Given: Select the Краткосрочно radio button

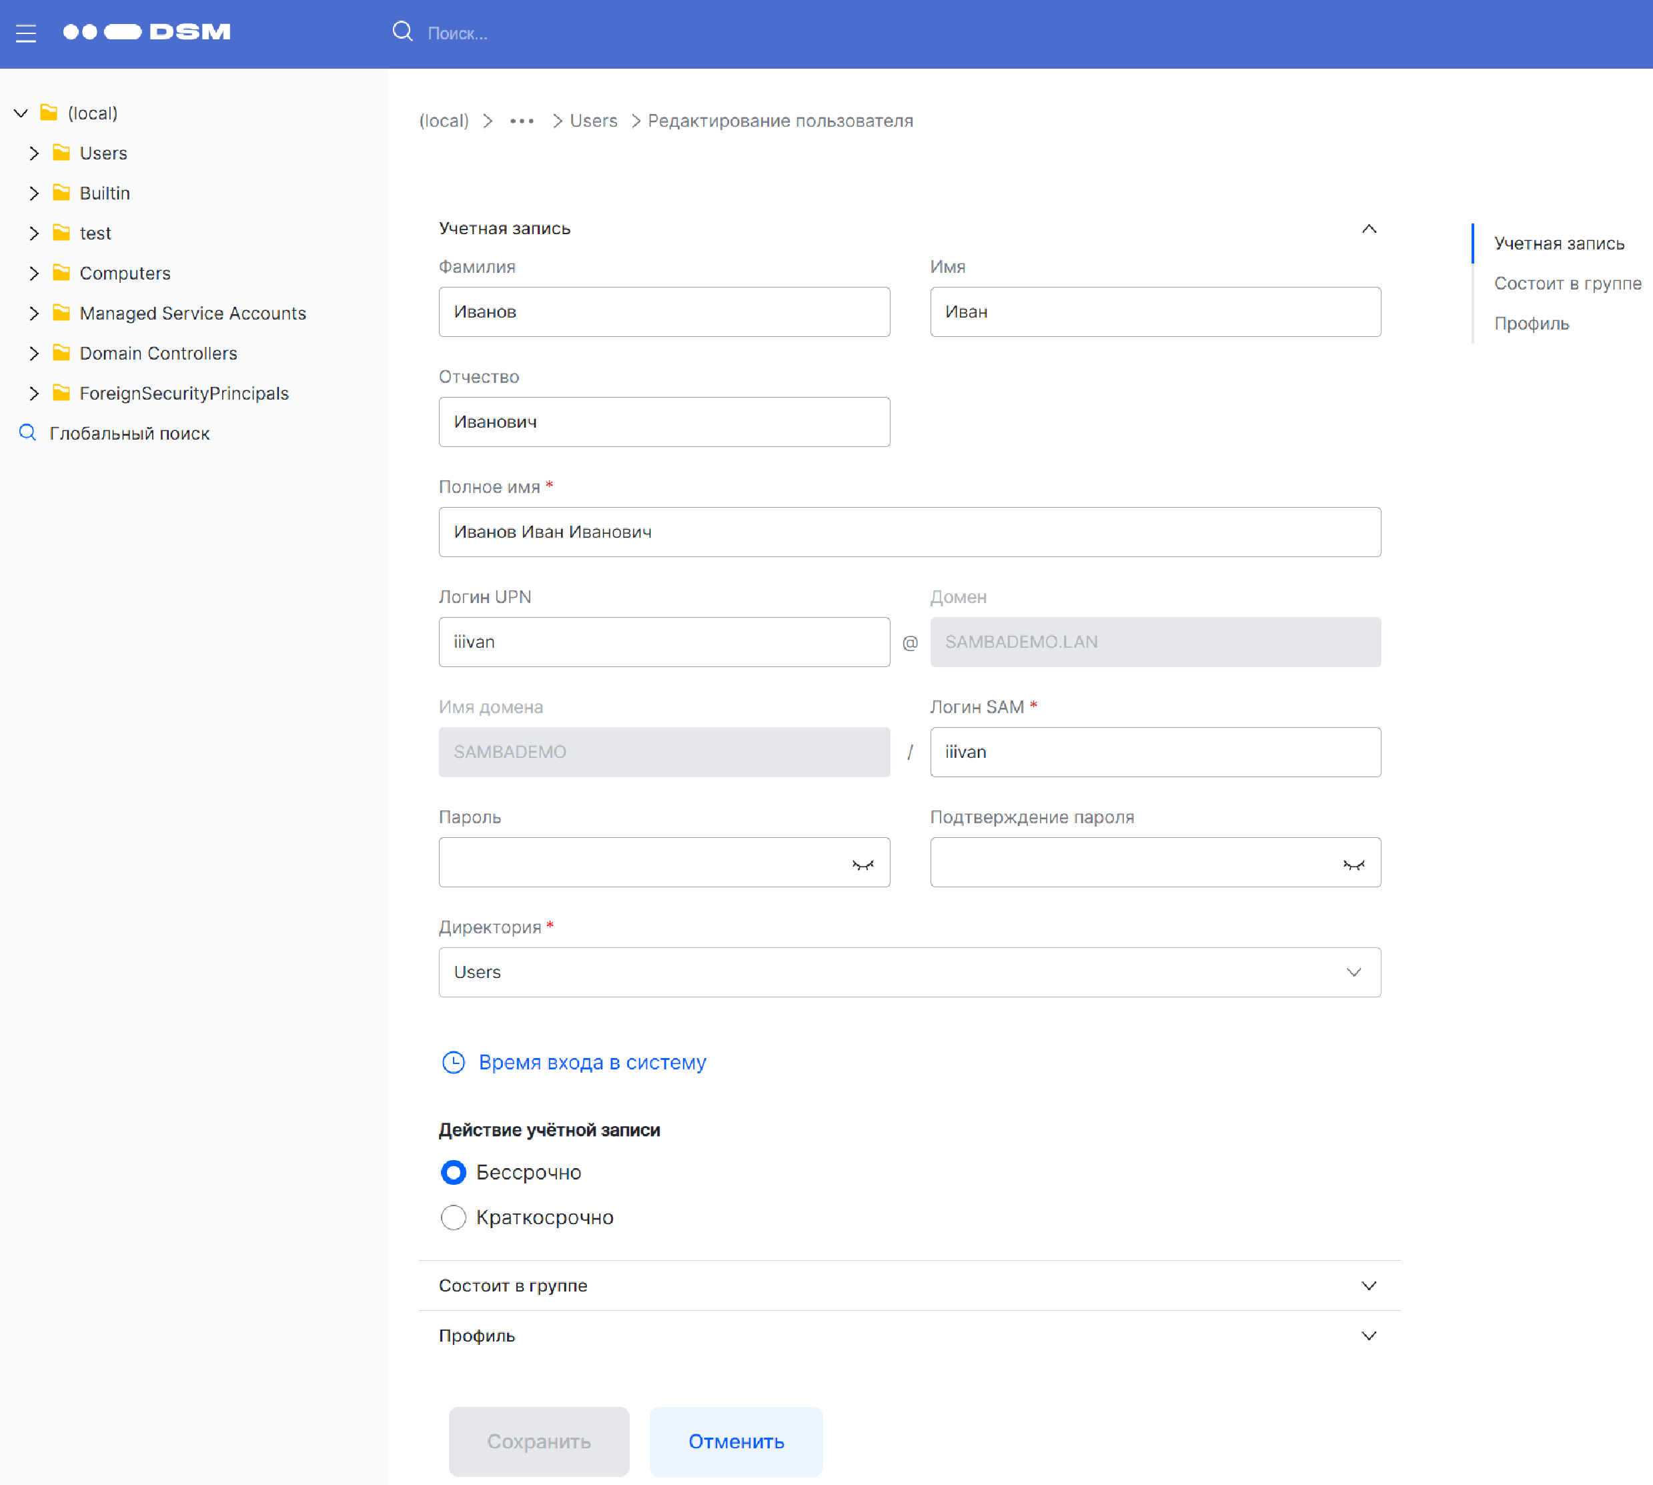Looking at the screenshot, I should pyautogui.click(x=454, y=1217).
